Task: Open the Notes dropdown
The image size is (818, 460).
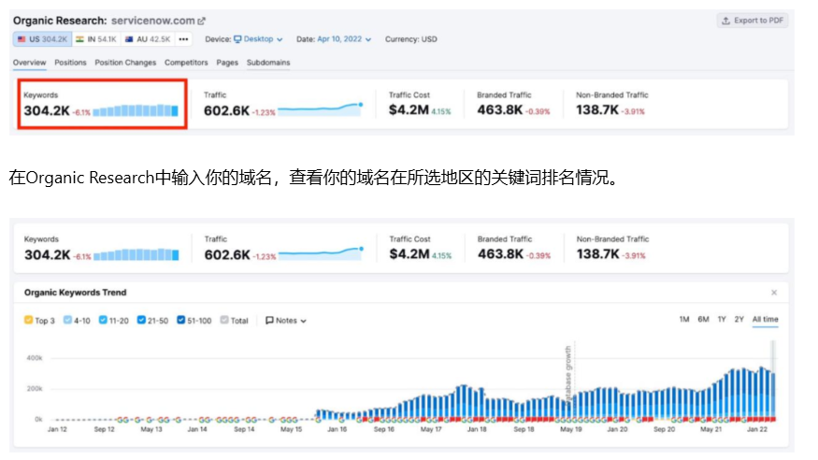Action: click(x=286, y=321)
